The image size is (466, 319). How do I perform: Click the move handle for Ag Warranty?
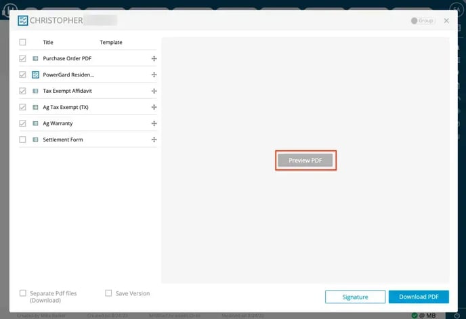154,123
